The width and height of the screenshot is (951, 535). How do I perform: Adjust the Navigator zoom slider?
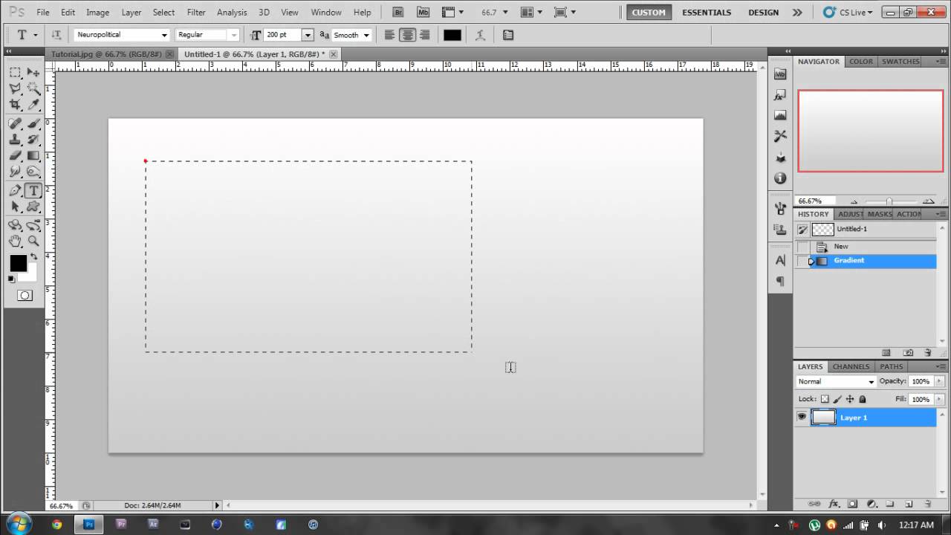point(889,201)
